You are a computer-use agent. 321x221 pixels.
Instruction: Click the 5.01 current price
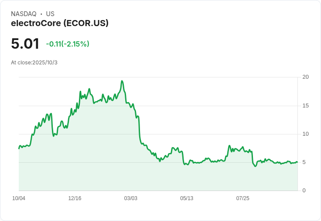coord(25,44)
